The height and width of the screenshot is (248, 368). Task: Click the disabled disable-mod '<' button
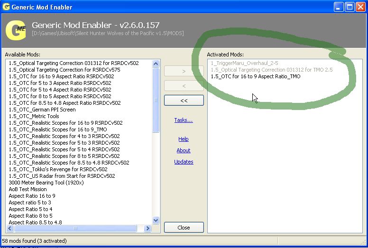pos(184,86)
